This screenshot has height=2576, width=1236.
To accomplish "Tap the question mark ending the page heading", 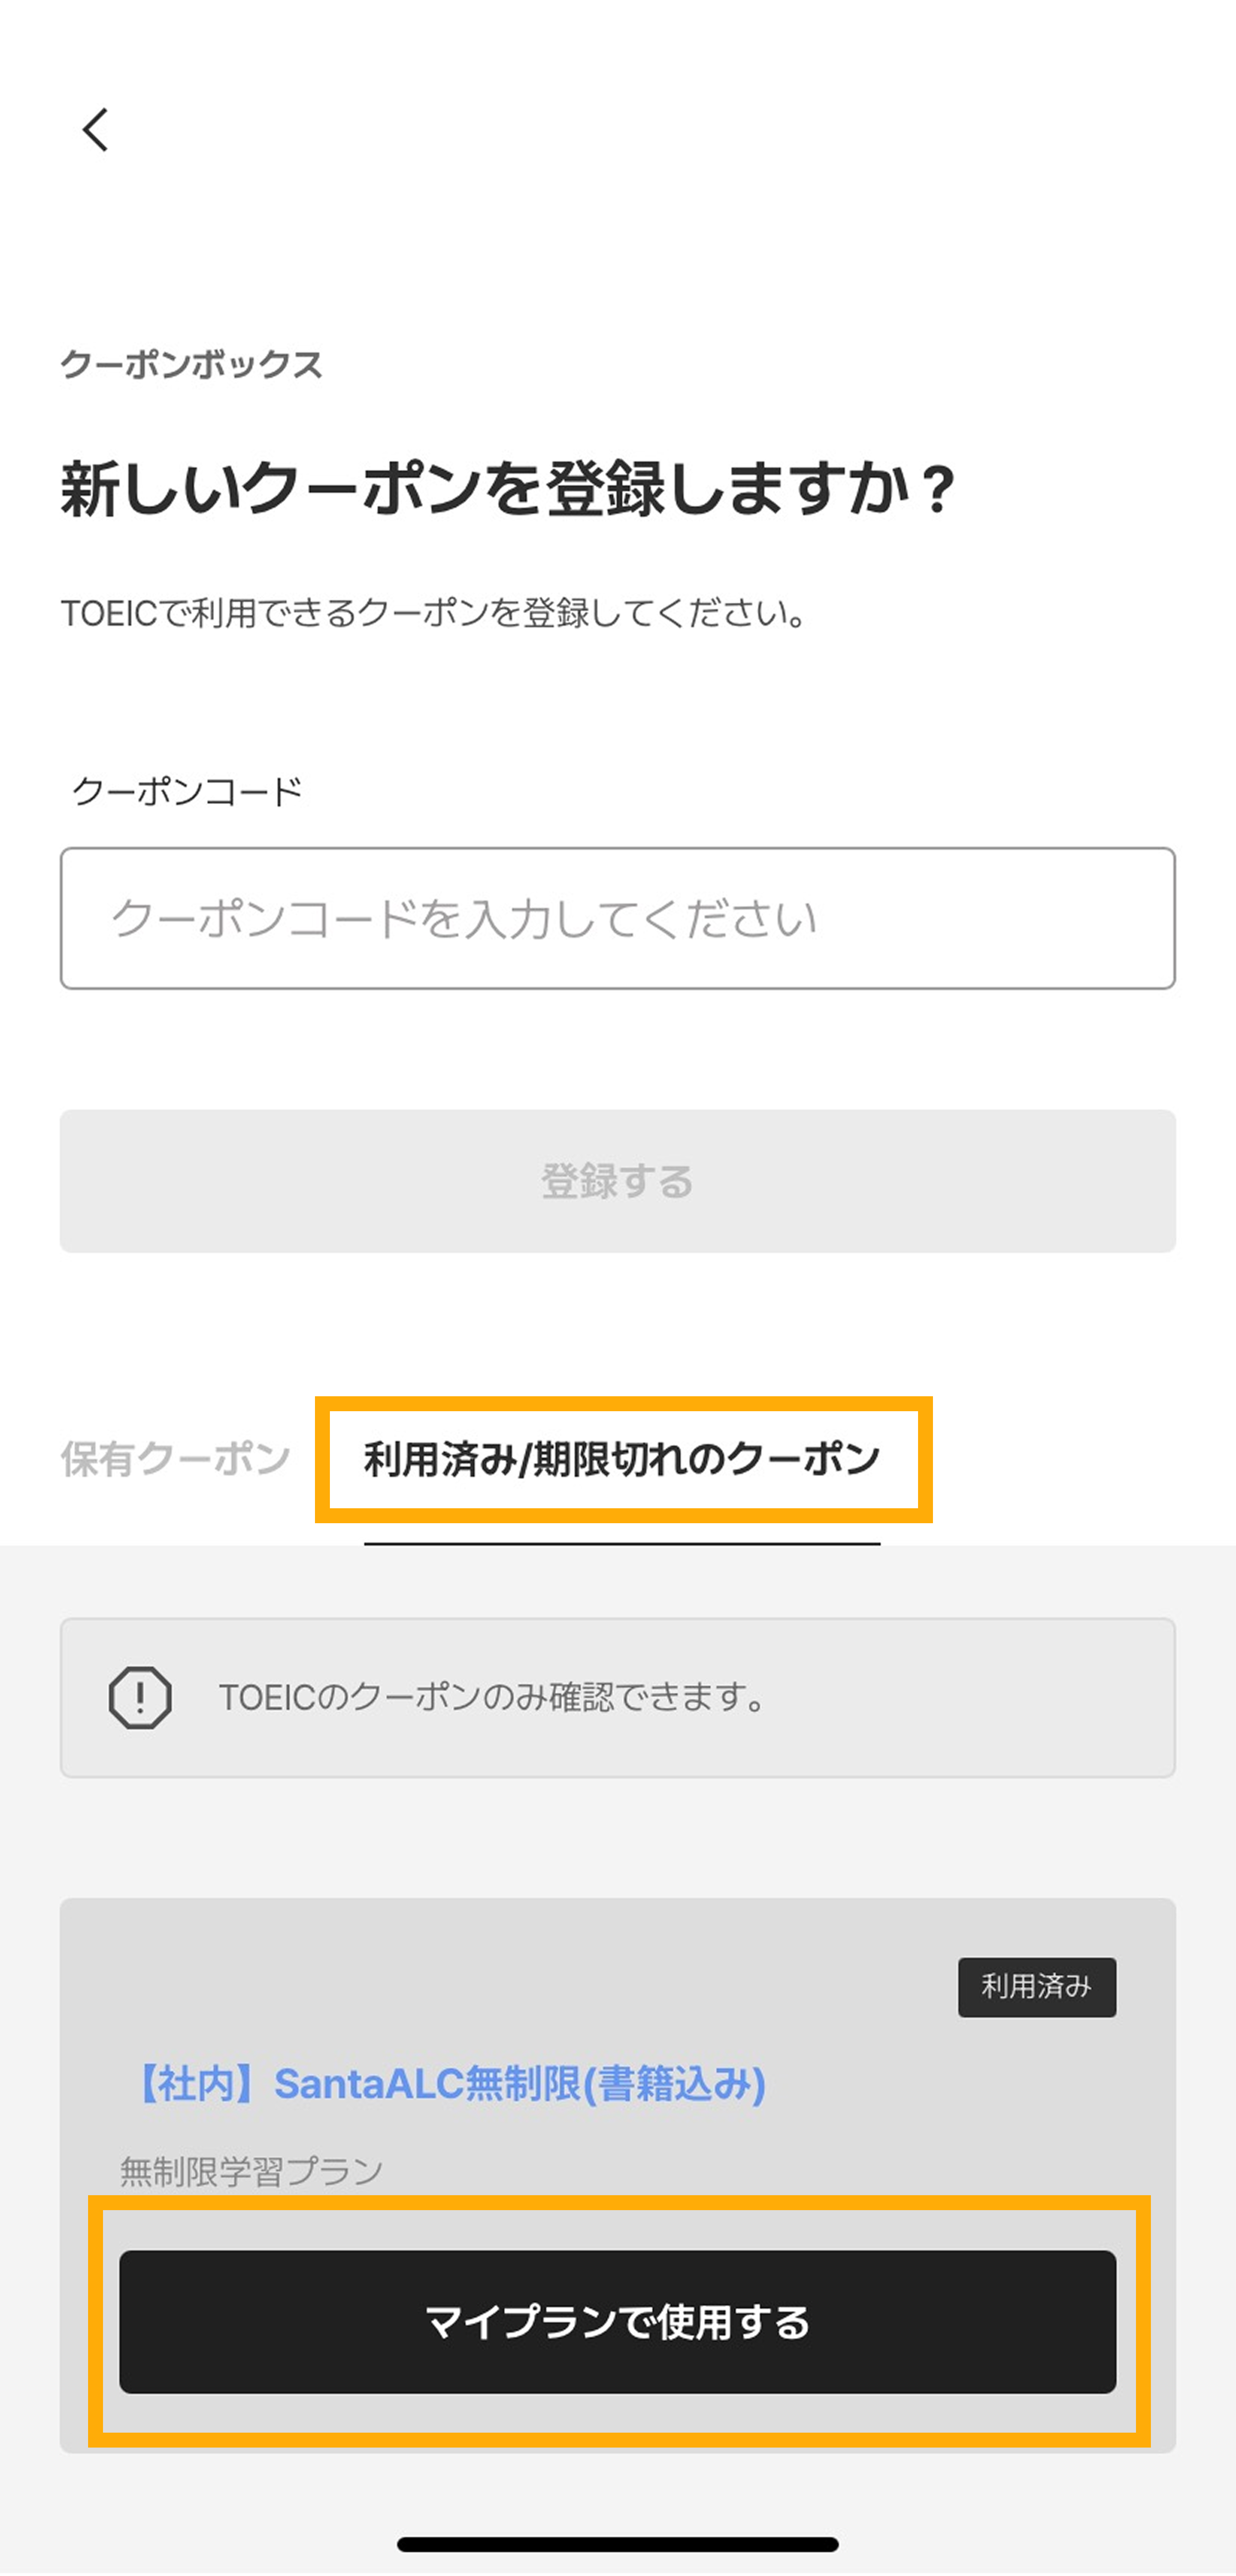I will click(938, 490).
